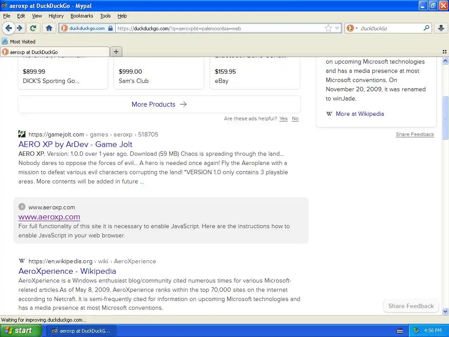Click the Wikipedia W favicon of the search result

click(x=22, y=261)
